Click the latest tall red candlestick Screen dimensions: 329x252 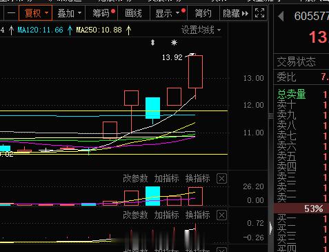coord(195,72)
